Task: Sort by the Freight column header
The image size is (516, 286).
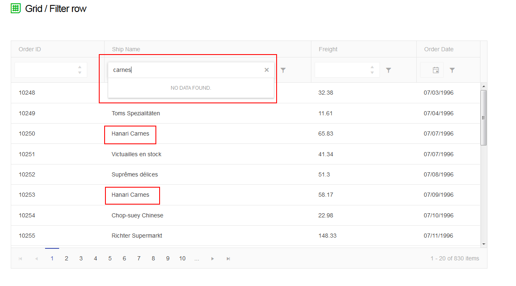Action: pos(328,49)
